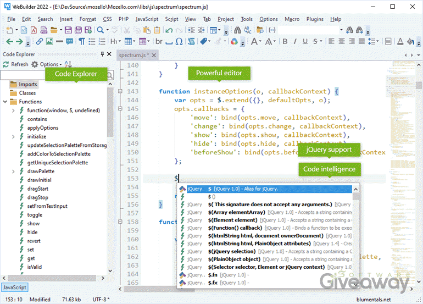Open the text color picker
The height and width of the screenshot is (304, 423).
[400, 41]
